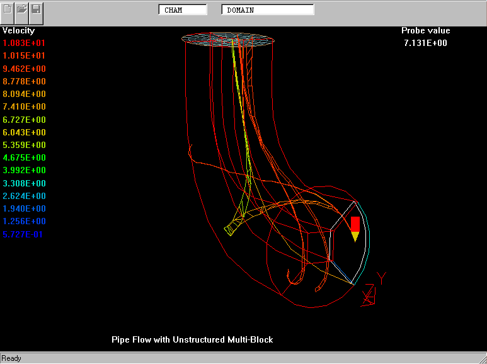Click the Probe value label
Screen dimensions: 487x364
426,30
